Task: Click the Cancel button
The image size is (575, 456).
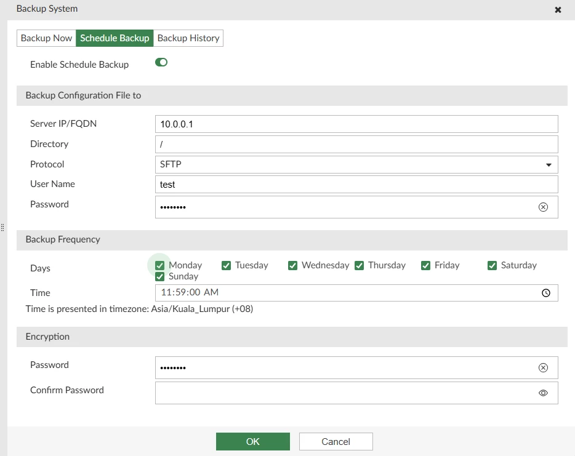Action: click(336, 441)
